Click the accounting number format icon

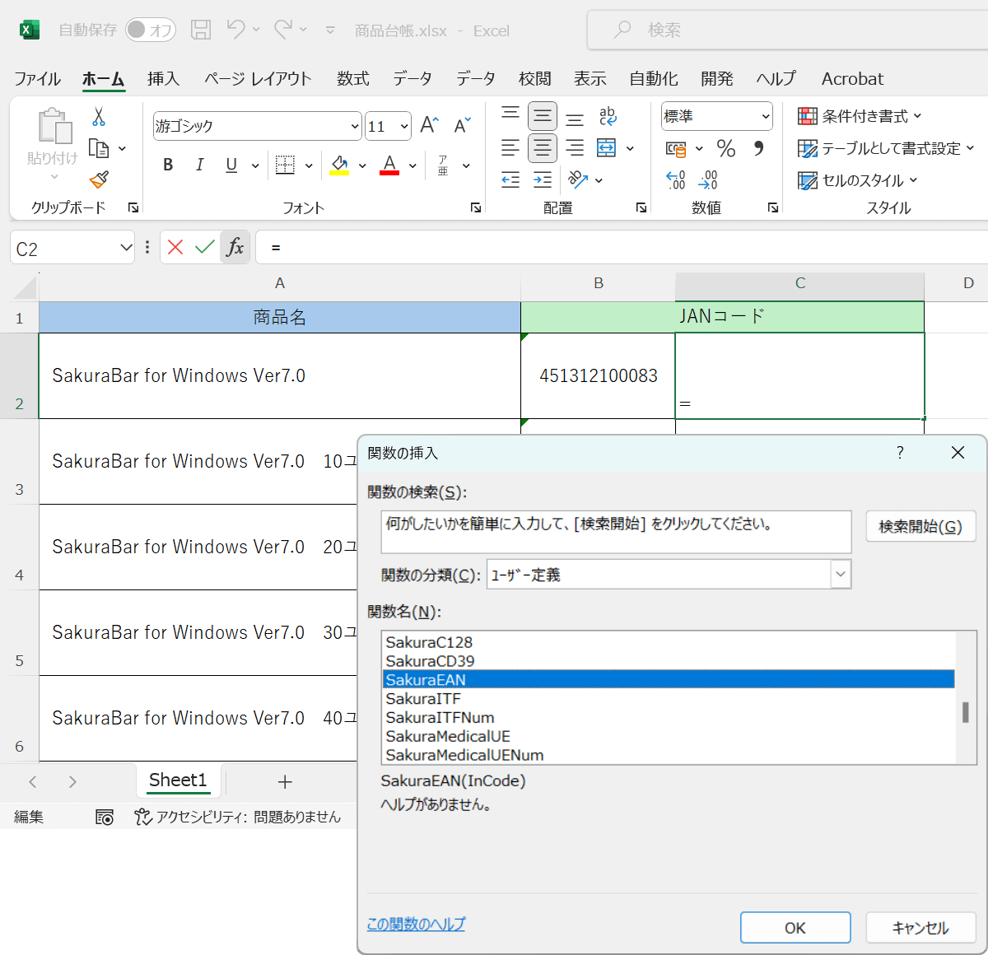676,149
